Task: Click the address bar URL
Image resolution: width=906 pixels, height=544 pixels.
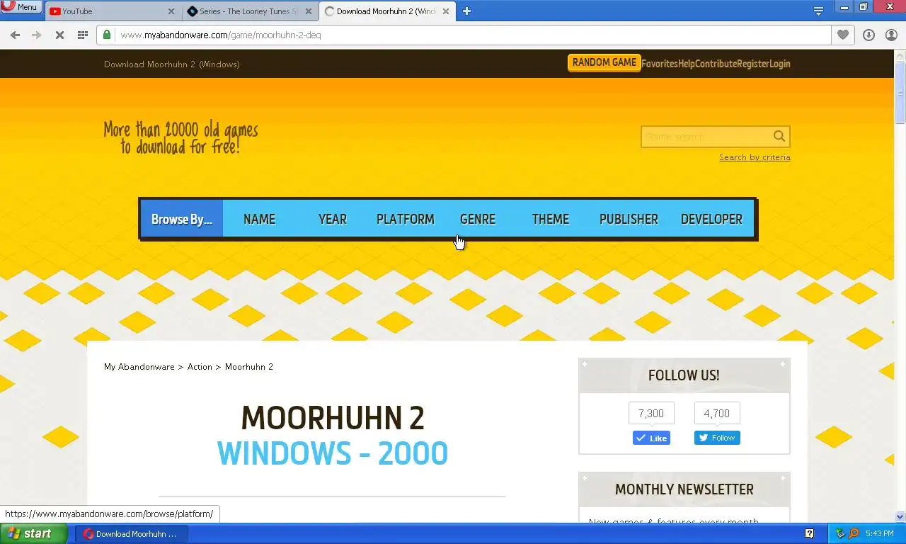Action: (221, 35)
